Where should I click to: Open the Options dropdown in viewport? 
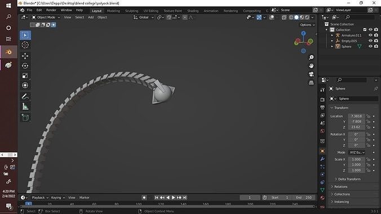pos(307,25)
